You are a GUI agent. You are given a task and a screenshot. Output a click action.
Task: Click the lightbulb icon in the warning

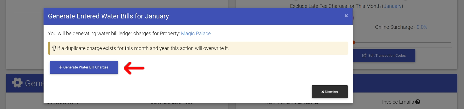(x=54, y=48)
